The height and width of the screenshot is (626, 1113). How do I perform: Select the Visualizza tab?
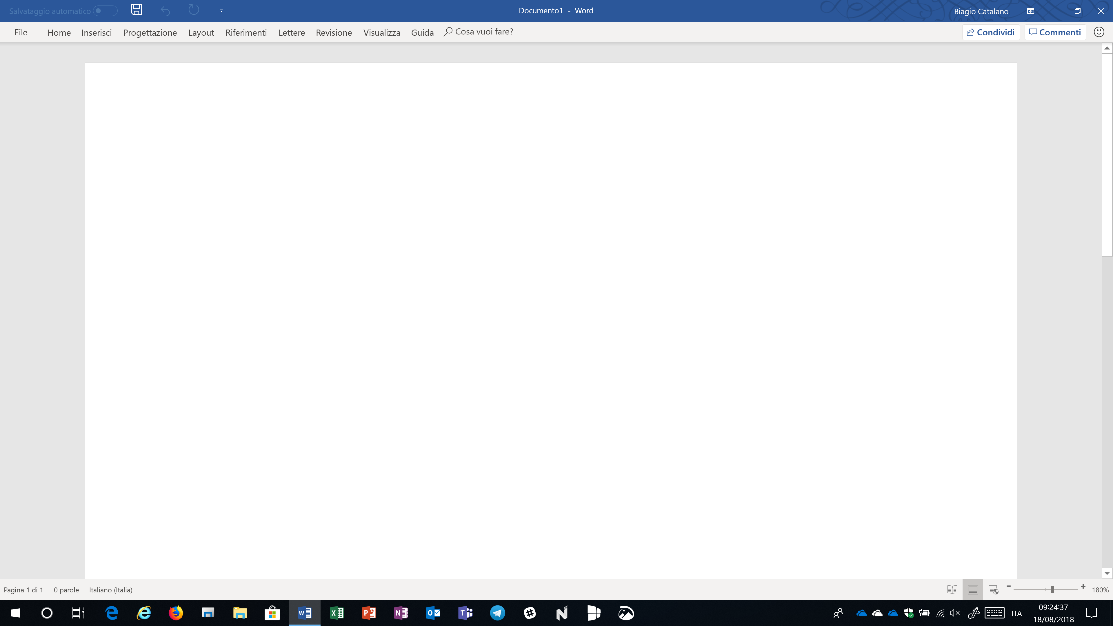(381, 32)
